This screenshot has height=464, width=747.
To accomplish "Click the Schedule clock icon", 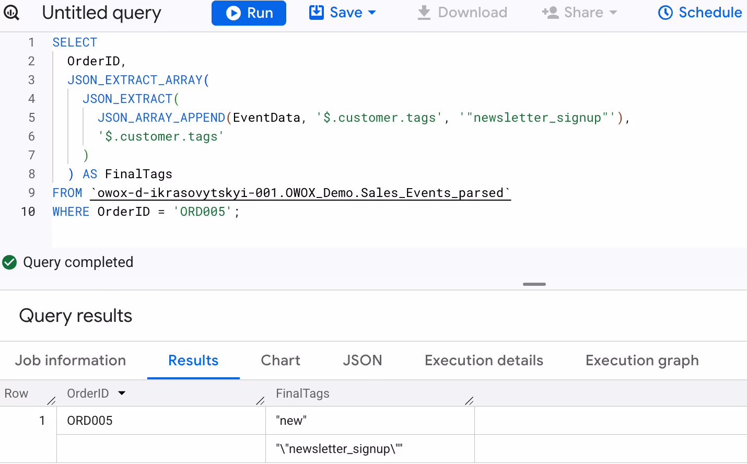I will click(x=666, y=13).
